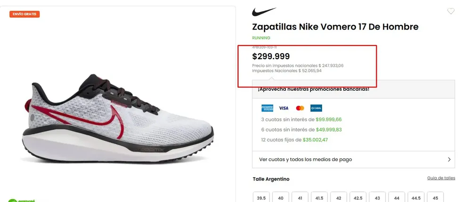Image resolution: width=471 pixels, height=202 pixels.
Task: Click the American Express card icon
Action: click(x=268, y=108)
